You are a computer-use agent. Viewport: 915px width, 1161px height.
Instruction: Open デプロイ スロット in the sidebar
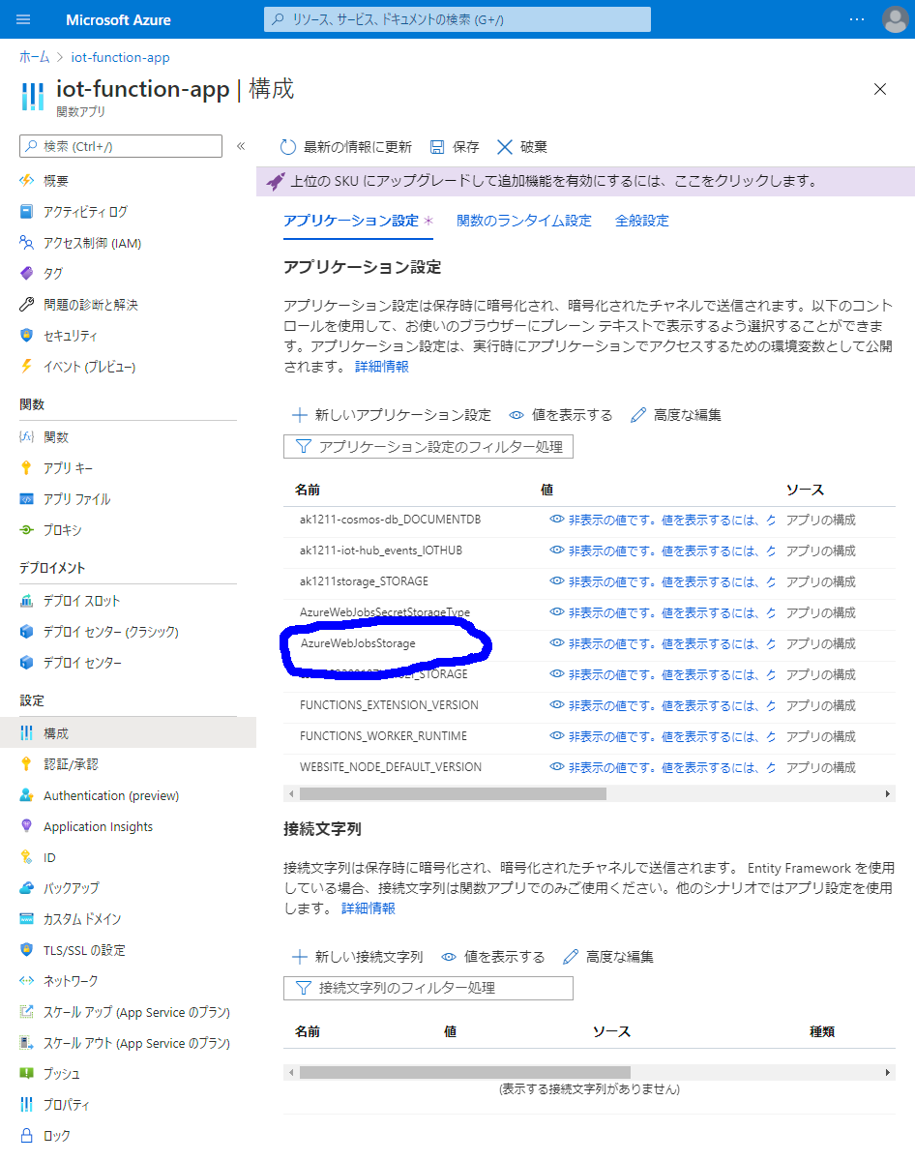[81, 601]
